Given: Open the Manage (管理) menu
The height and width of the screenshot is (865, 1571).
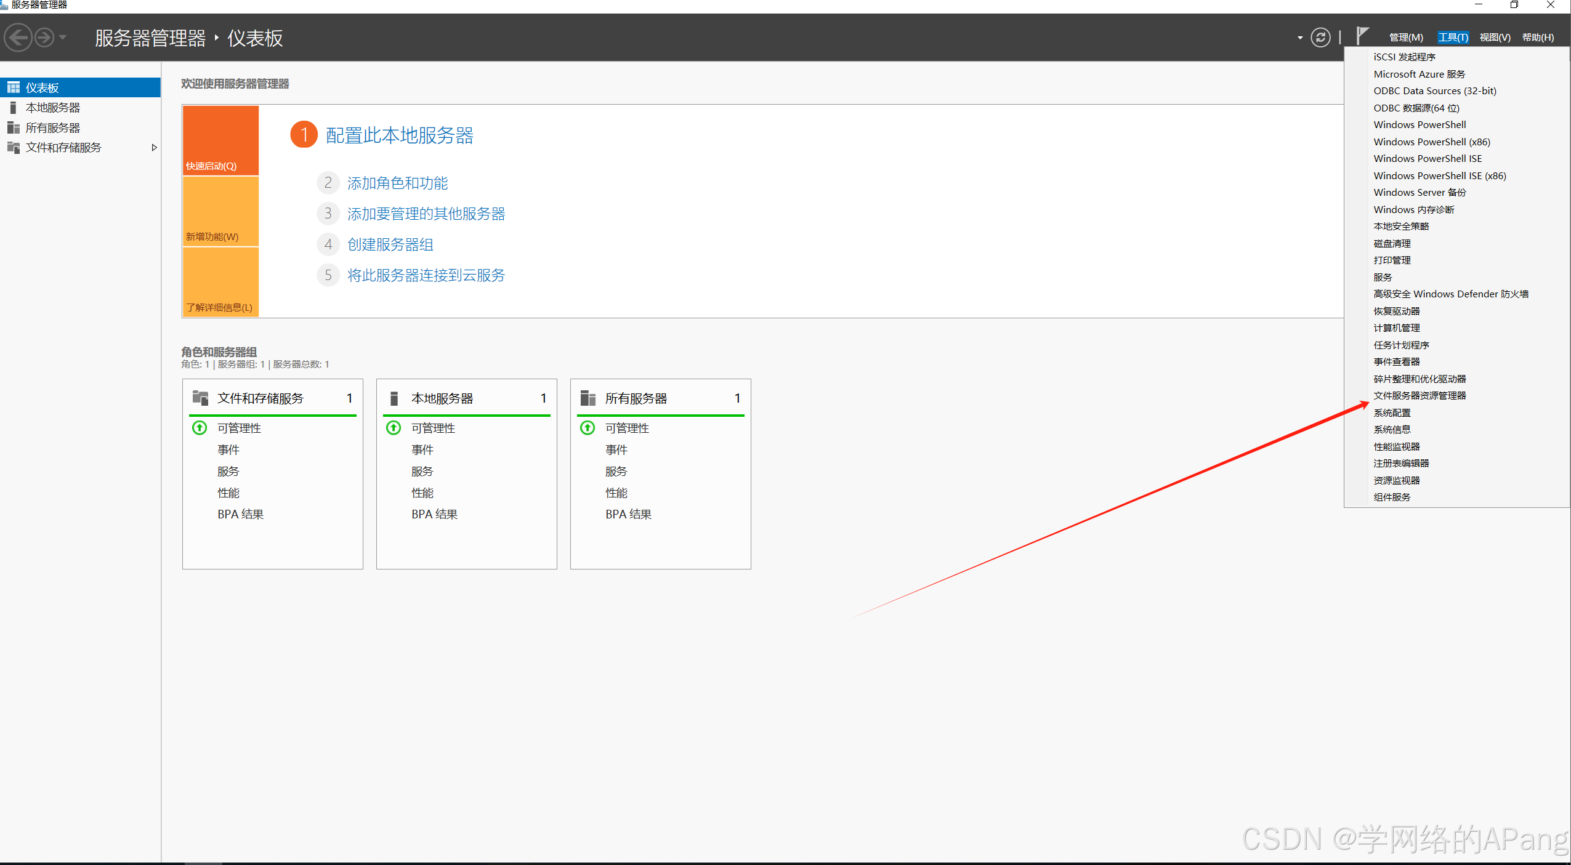Looking at the screenshot, I should click(x=1406, y=38).
